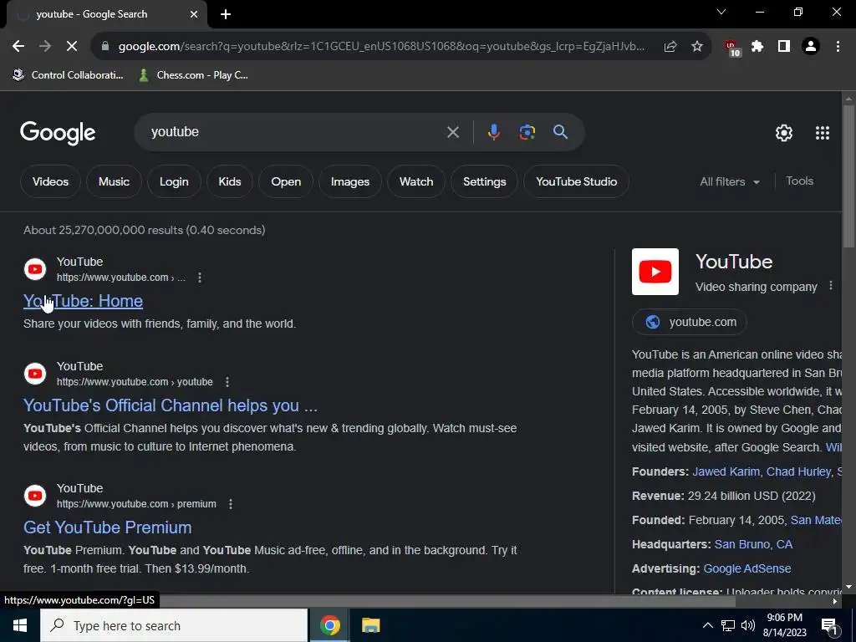Select the Videos filter chip
This screenshot has width=856, height=642.
pyautogui.click(x=50, y=181)
